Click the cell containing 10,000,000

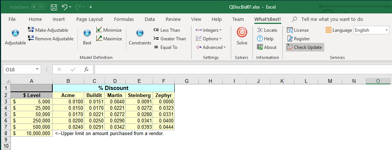click(x=32, y=133)
